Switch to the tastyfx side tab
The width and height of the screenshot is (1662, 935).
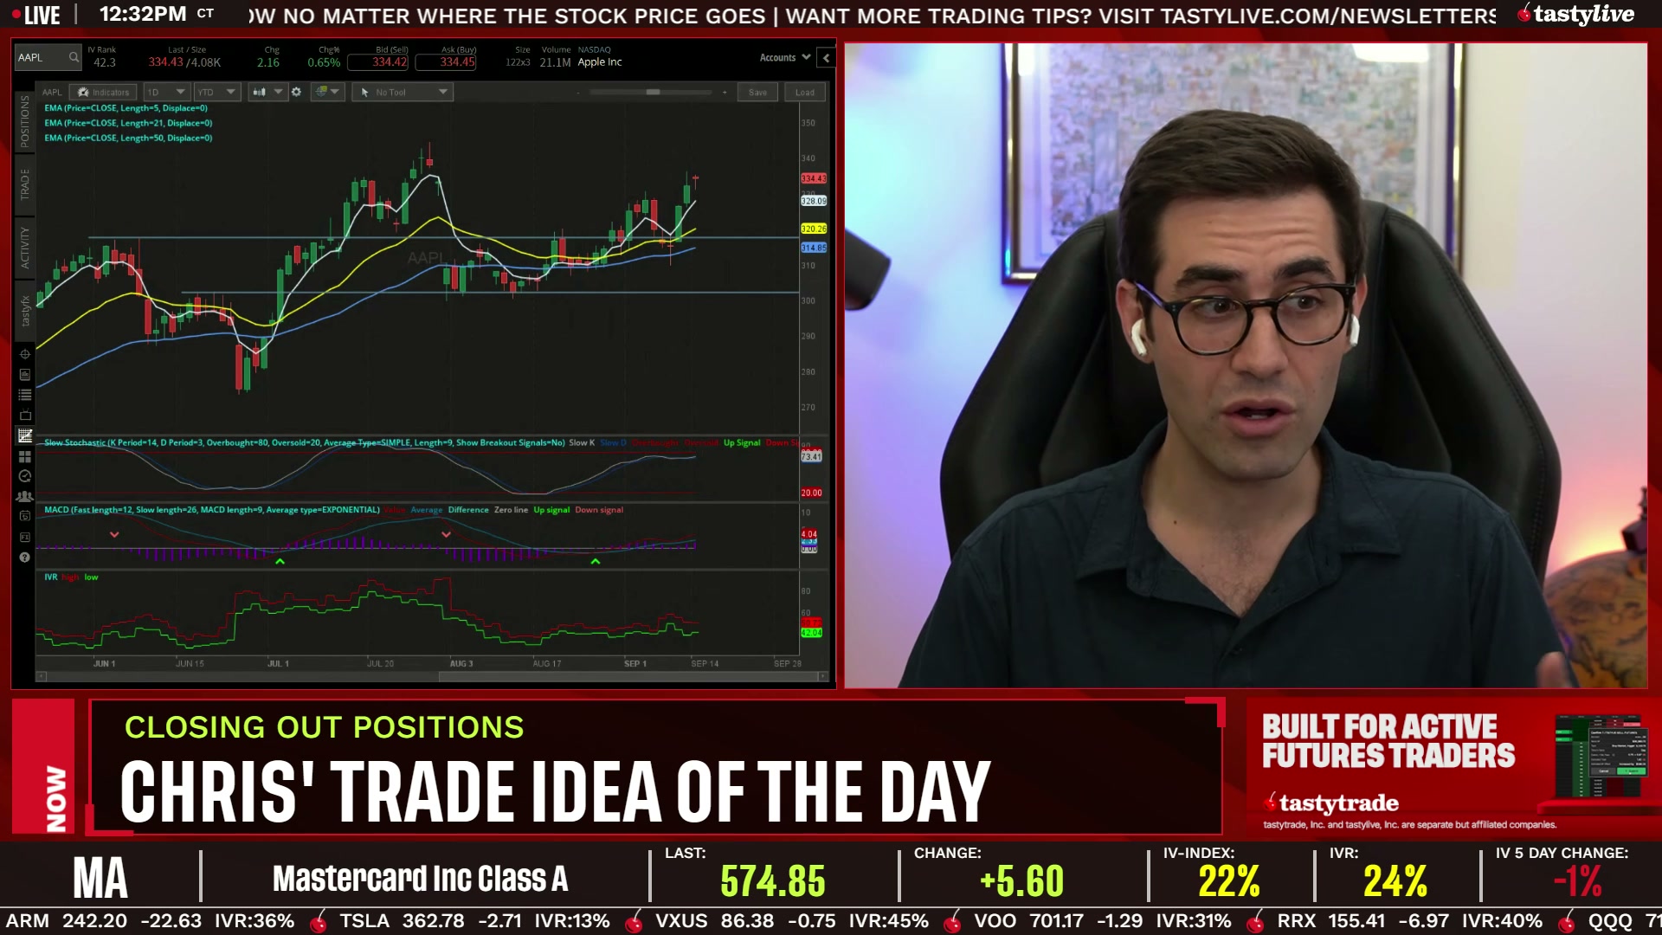pos(25,311)
